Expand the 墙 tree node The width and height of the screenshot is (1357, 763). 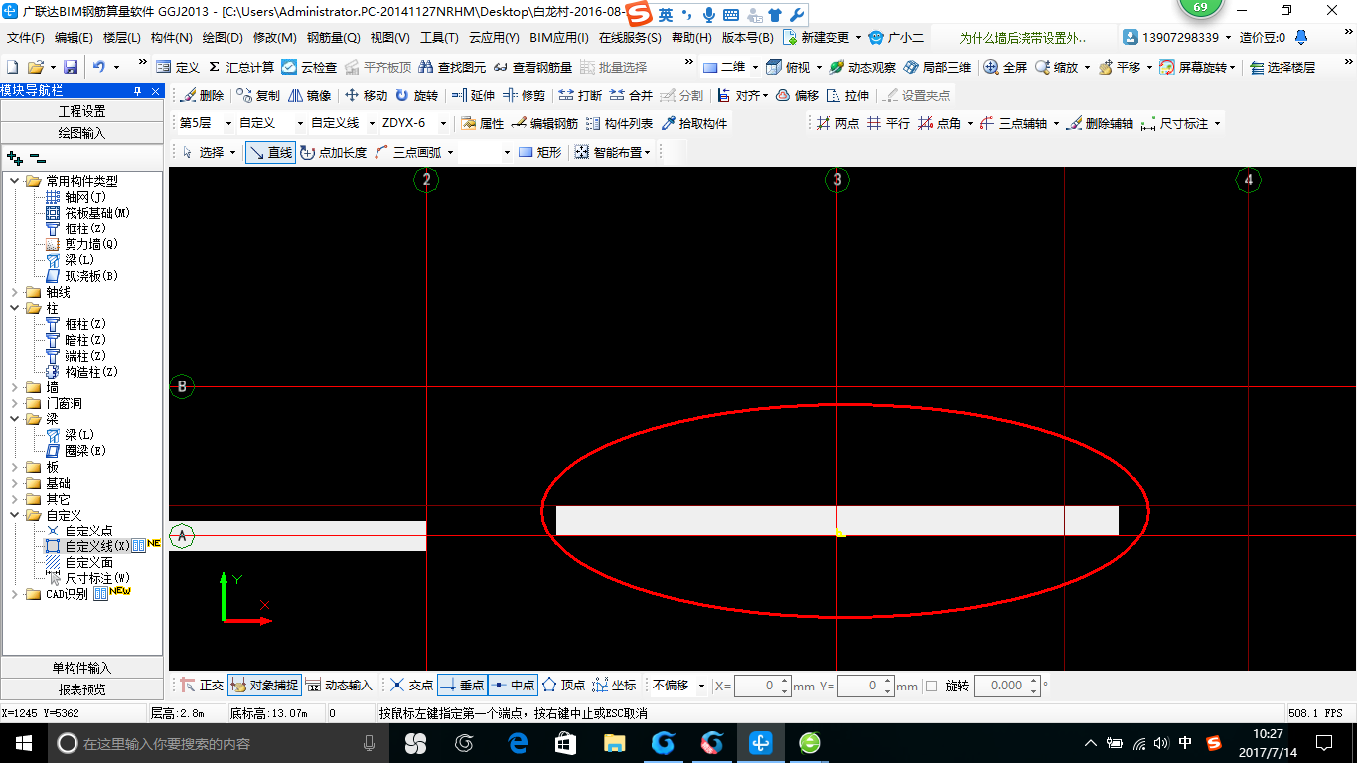15,387
